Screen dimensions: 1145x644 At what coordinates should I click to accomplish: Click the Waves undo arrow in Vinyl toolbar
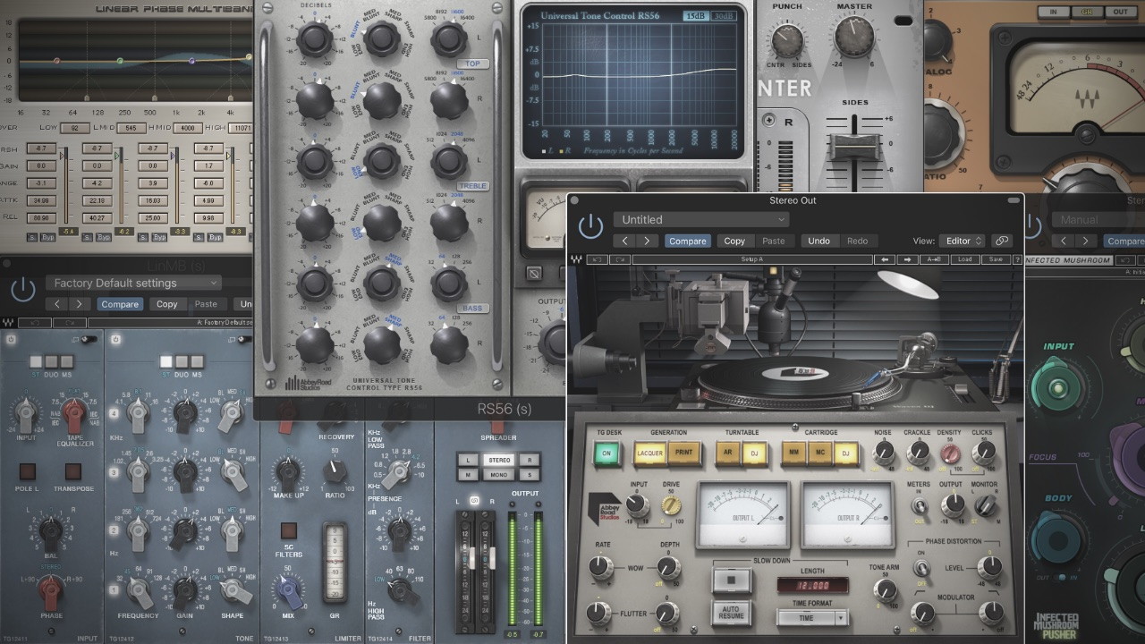point(598,259)
